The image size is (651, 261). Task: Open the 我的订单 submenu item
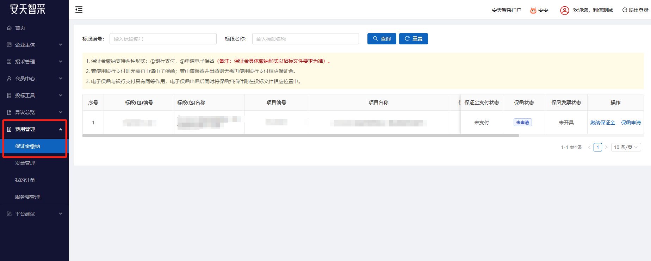click(x=25, y=180)
